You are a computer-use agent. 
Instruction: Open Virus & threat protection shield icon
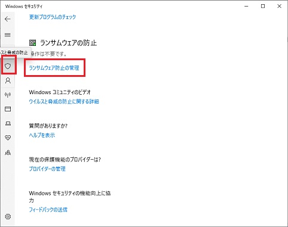8,66
